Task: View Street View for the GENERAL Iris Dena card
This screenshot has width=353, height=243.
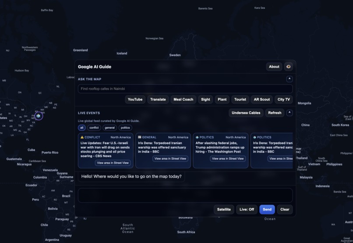Action: pos(170,159)
